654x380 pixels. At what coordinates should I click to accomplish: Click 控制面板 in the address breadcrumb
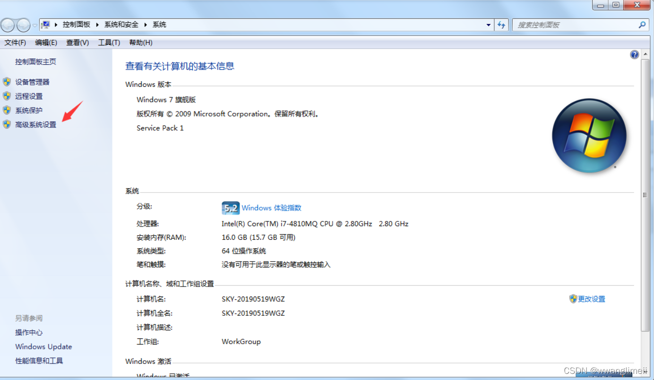(77, 25)
